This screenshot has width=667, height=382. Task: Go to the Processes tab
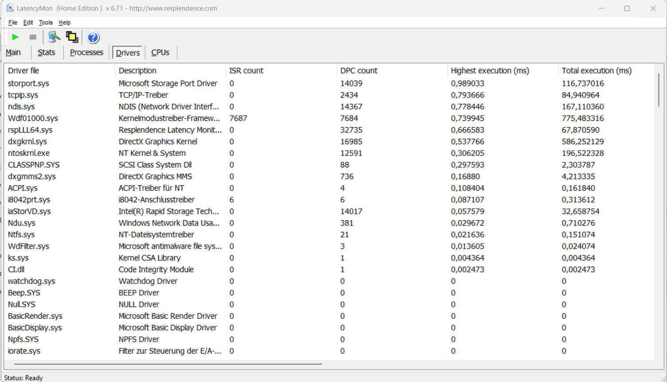coord(86,52)
